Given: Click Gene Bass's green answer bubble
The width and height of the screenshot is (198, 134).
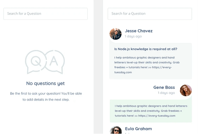Looking at the screenshot, I should 151,111.
